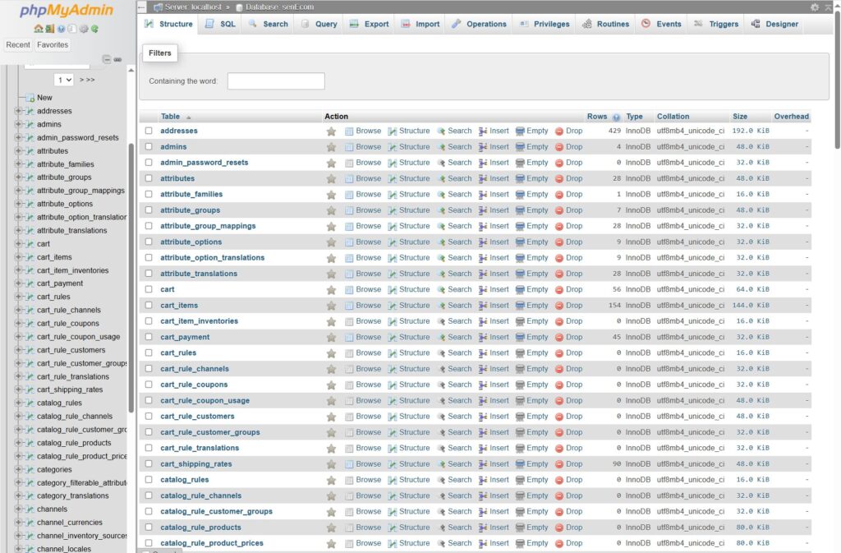841x553 pixels.
Task: Open the Export tab
Action: [369, 24]
